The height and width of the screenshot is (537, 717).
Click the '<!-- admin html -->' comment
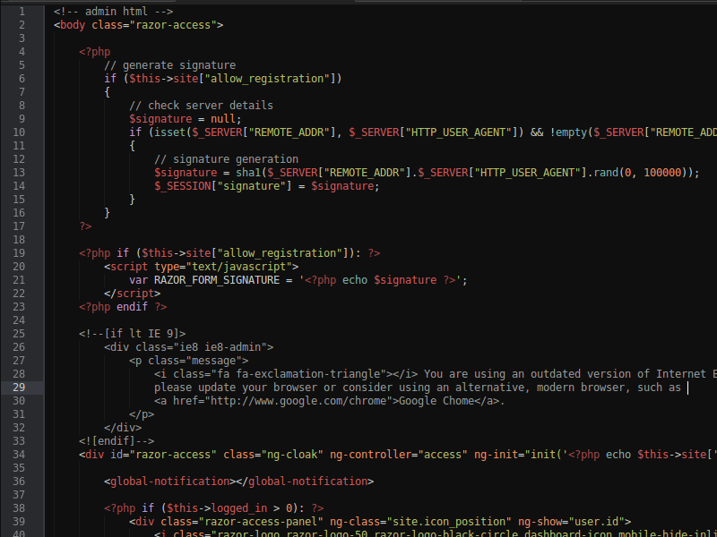114,12
